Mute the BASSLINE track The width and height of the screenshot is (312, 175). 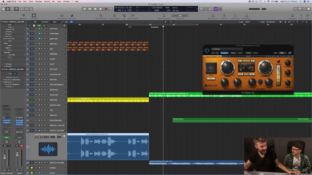(x=39, y=100)
